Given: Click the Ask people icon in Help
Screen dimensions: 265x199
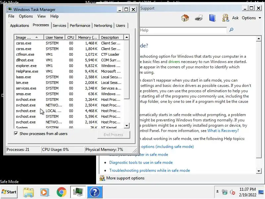Looking at the screenshot, I should (226, 18).
